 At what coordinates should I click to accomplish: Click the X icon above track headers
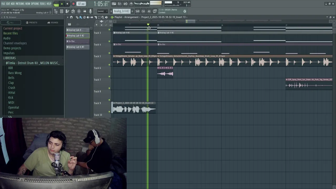tap(102, 25)
